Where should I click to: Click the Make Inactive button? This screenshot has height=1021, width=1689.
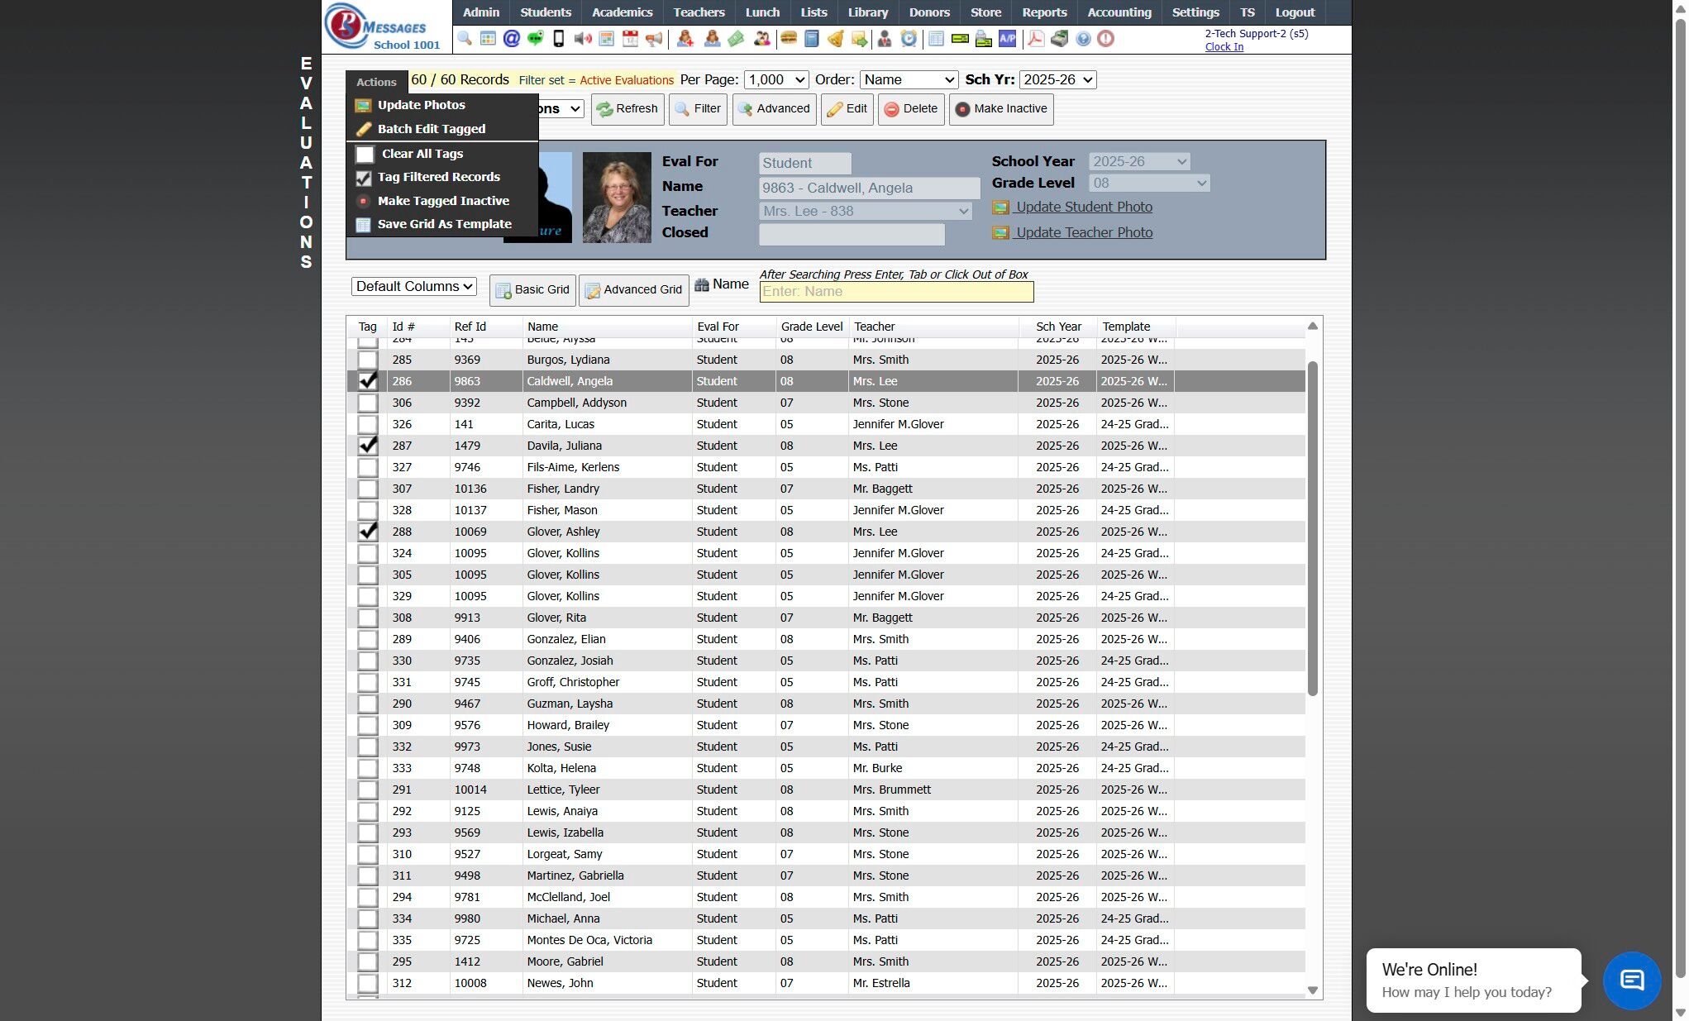[x=1001, y=108]
